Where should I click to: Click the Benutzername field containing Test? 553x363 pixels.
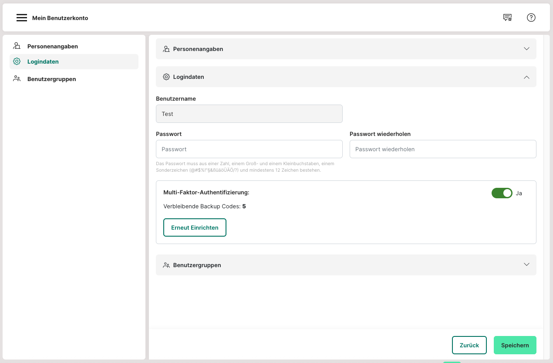(249, 114)
